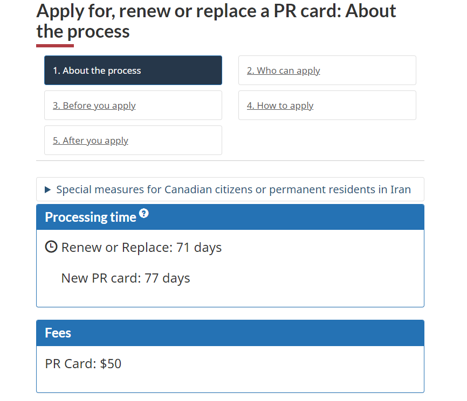Click the "77 days" processing value
The width and height of the screenshot is (467, 401).
point(167,278)
